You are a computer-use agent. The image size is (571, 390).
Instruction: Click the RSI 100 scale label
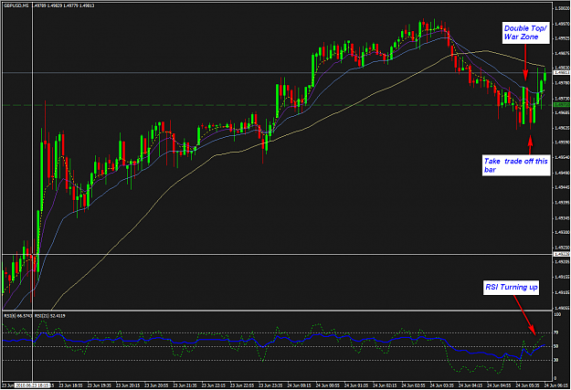(557, 314)
